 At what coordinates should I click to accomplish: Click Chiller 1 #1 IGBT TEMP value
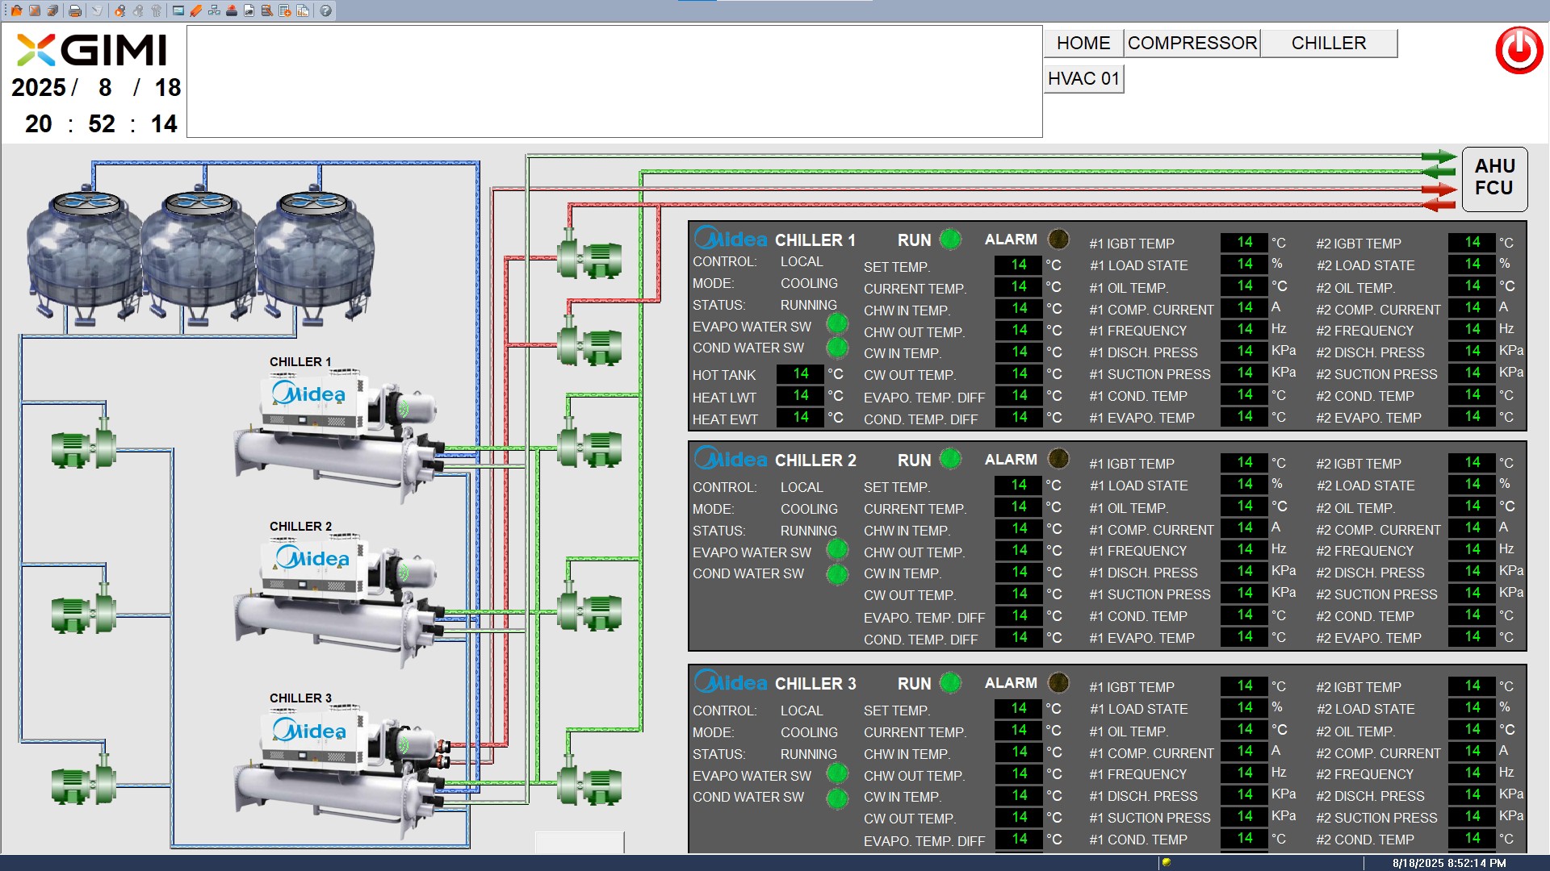[1244, 243]
